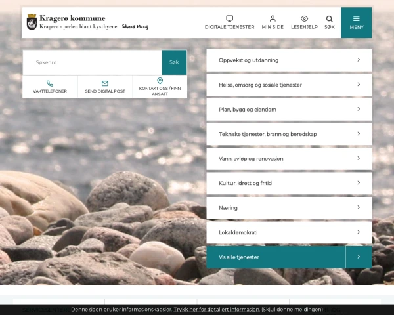The height and width of the screenshot is (315, 394).
Task: Open Min side person icon
Action: [273, 18]
